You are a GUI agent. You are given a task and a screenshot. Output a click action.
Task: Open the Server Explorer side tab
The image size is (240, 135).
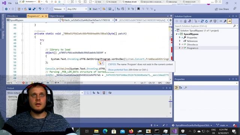tap(3, 21)
